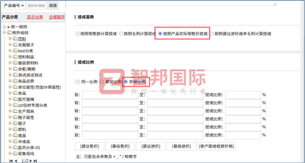Open the 商品运费 folder icon

click(15, 81)
